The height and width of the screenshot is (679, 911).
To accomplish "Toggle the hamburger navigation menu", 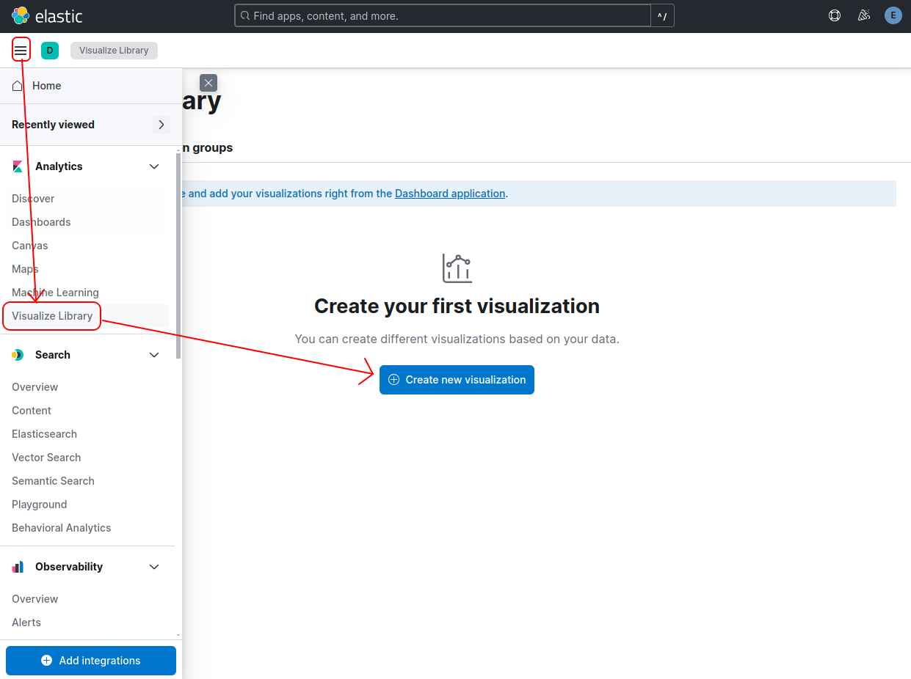I will (x=21, y=51).
